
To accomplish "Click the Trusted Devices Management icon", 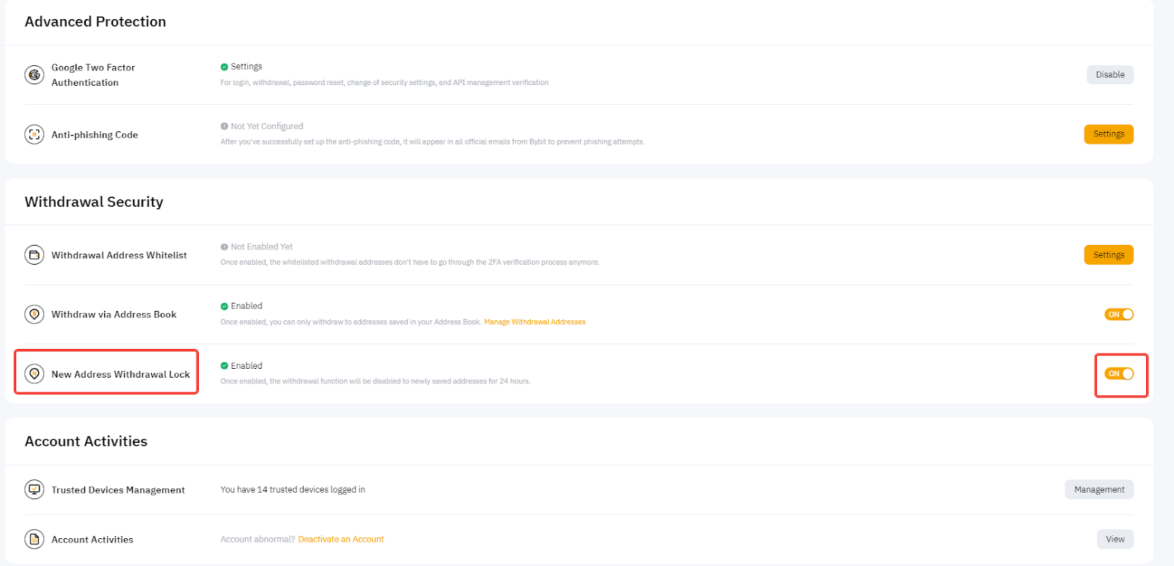I will [x=34, y=490].
